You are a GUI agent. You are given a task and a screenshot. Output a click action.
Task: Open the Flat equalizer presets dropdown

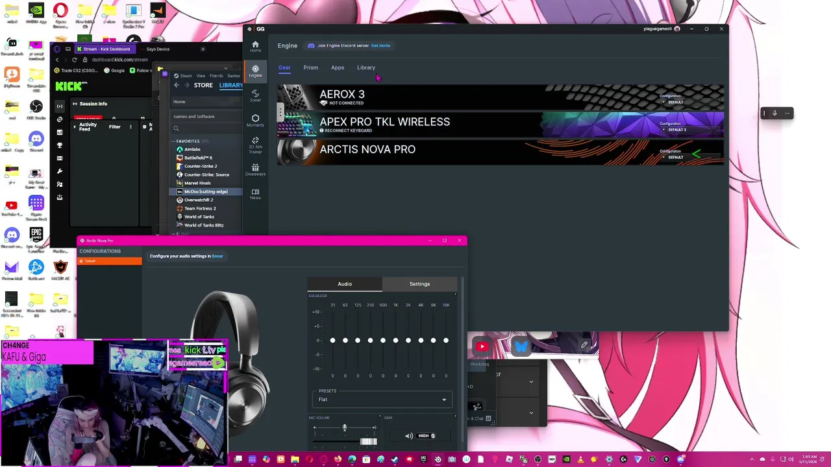(x=382, y=400)
